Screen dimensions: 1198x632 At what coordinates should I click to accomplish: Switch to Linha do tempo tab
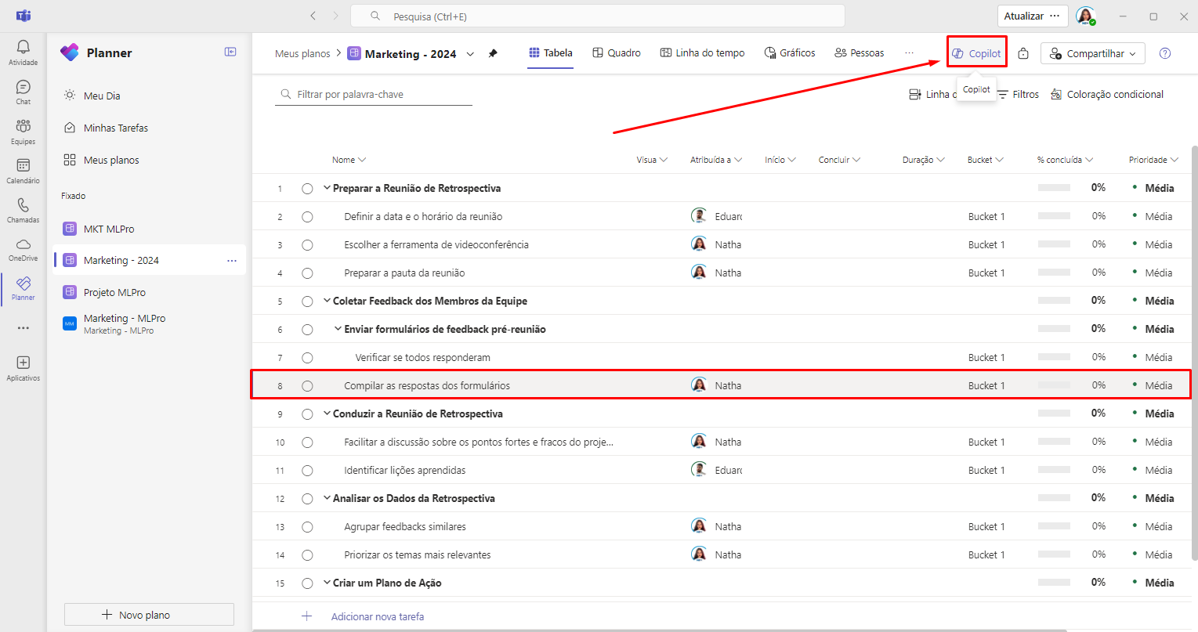(x=703, y=52)
